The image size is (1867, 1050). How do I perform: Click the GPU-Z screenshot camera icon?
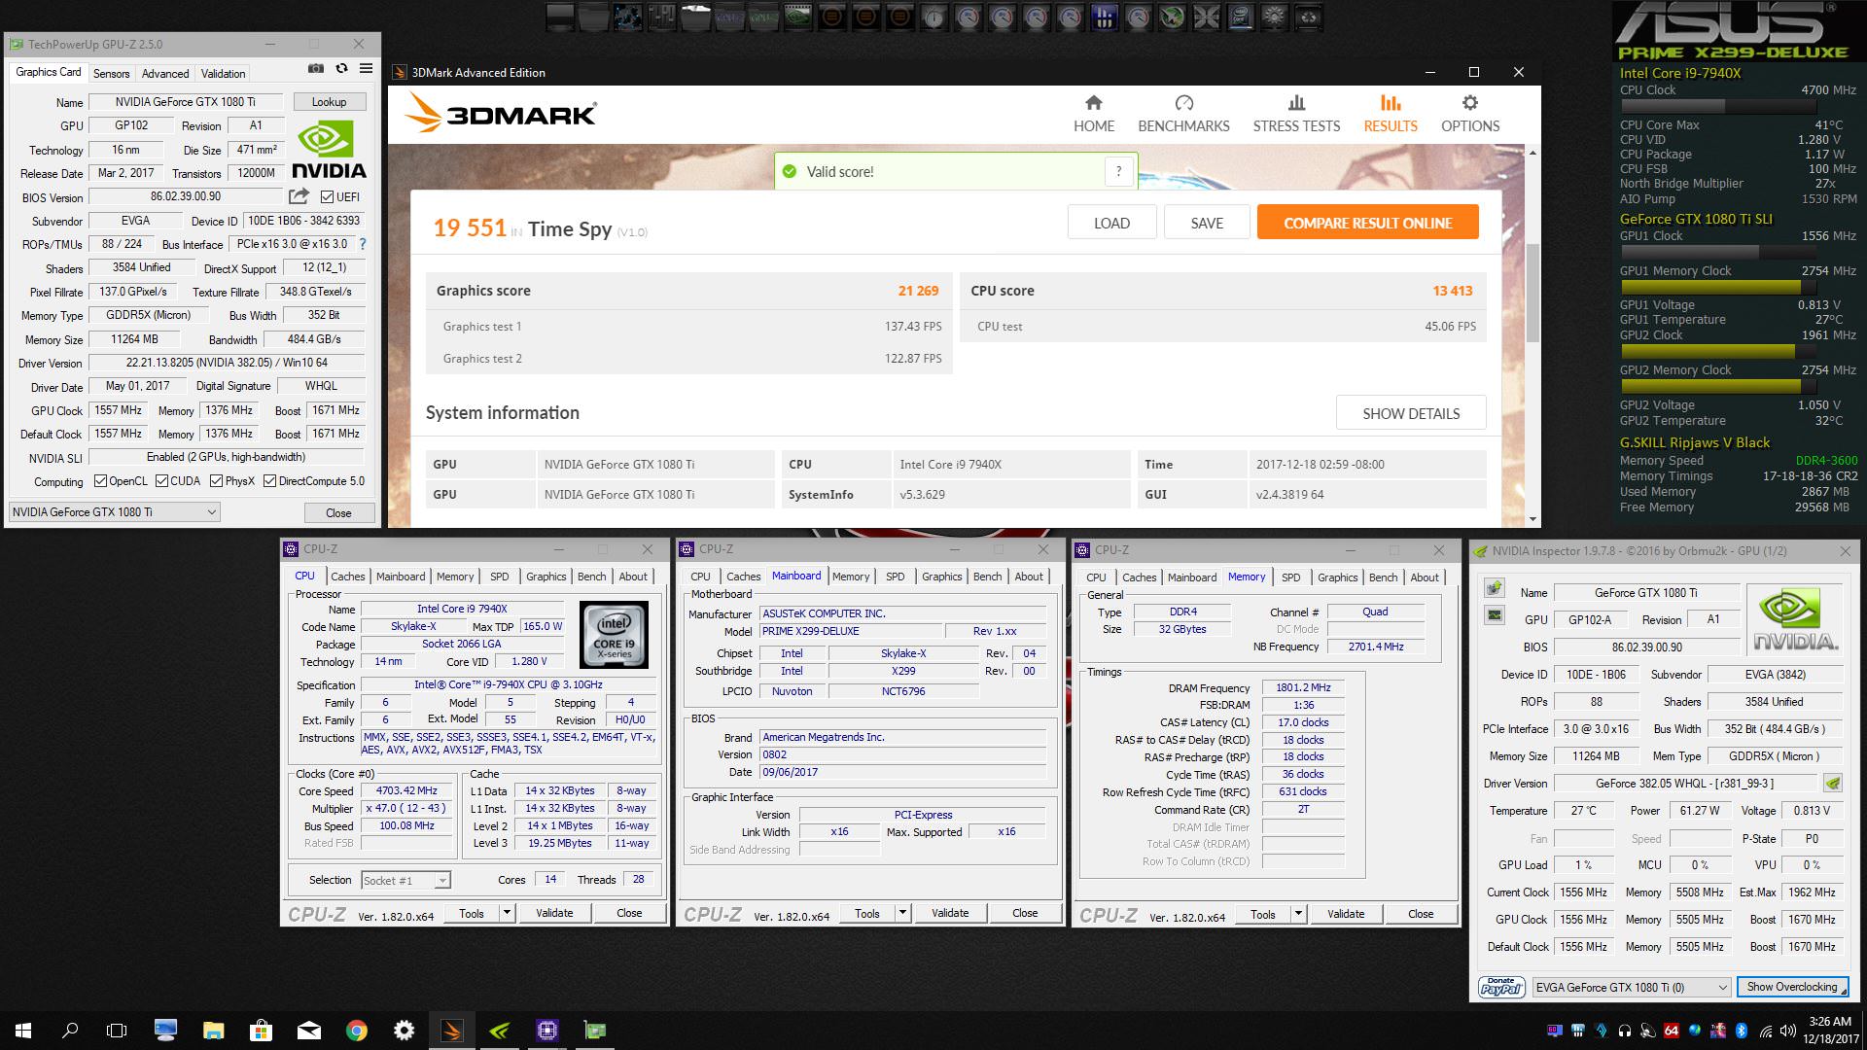click(x=316, y=68)
